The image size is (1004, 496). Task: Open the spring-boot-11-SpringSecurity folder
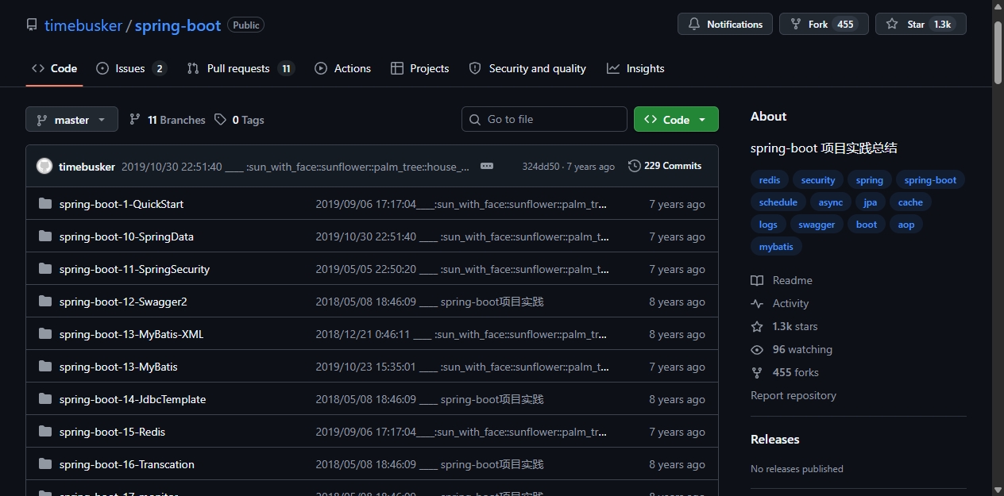point(134,269)
